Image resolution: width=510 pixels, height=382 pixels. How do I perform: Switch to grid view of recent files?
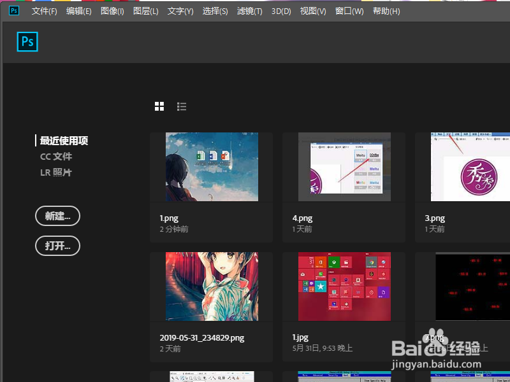[x=159, y=106]
